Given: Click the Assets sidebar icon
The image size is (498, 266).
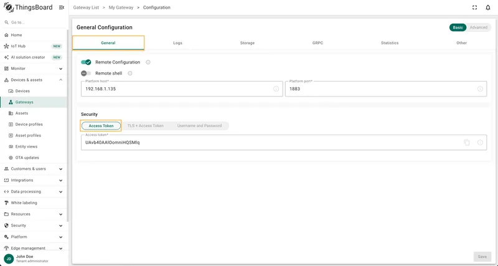Looking at the screenshot, I should [x=11, y=113].
